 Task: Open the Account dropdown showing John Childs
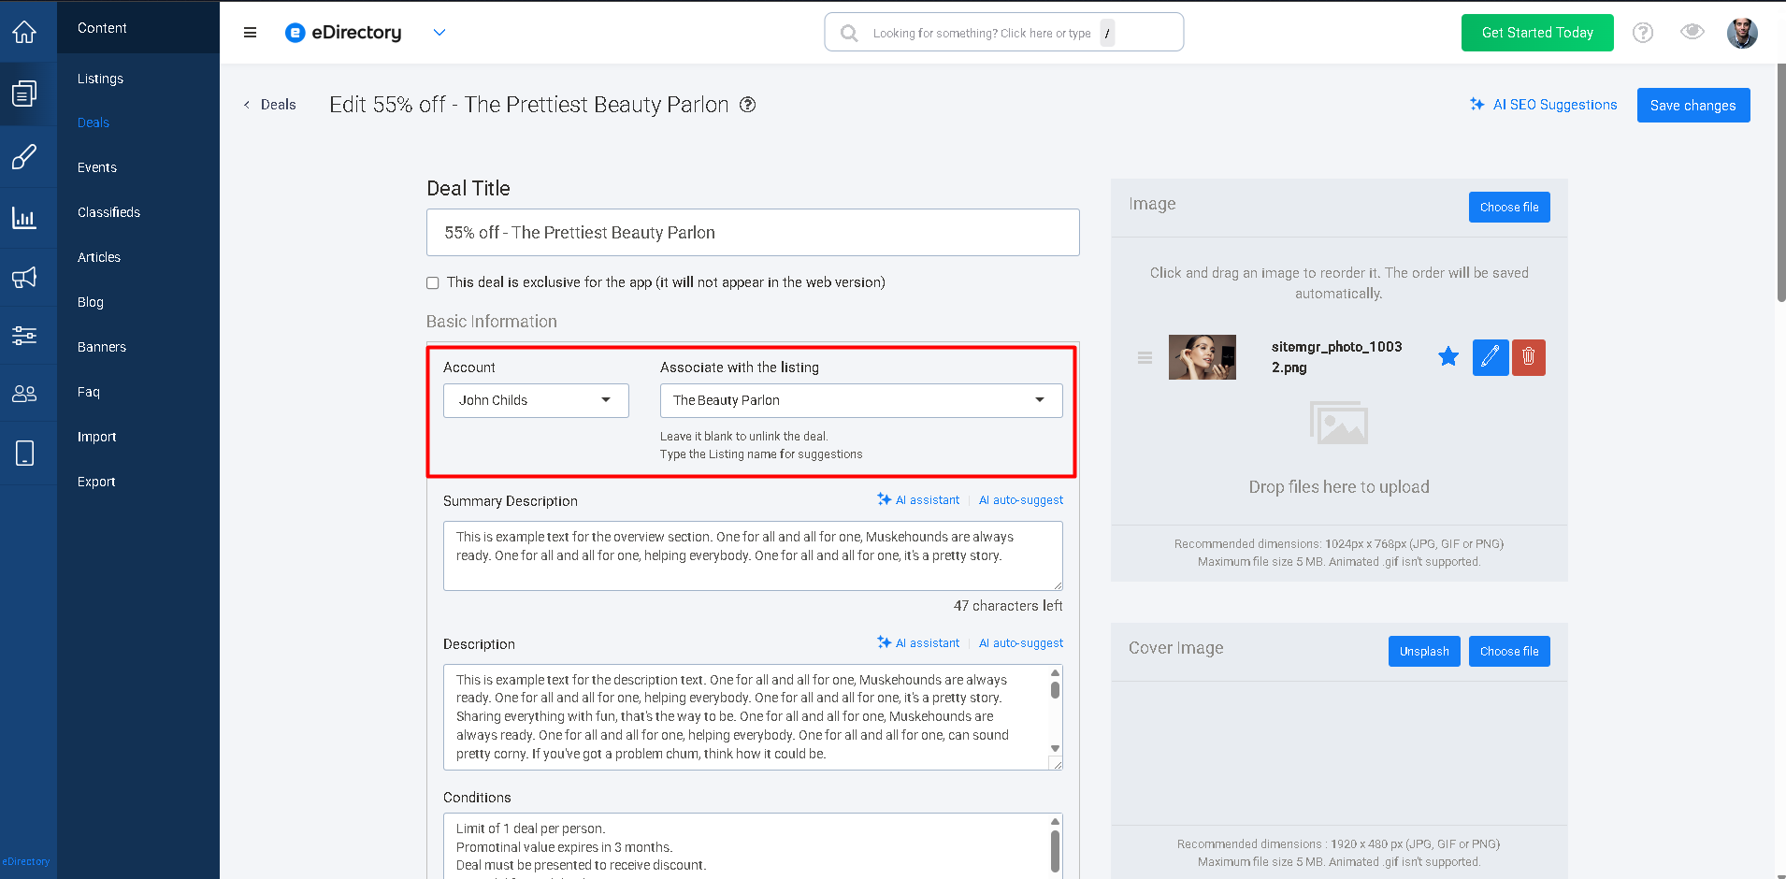pyautogui.click(x=536, y=400)
